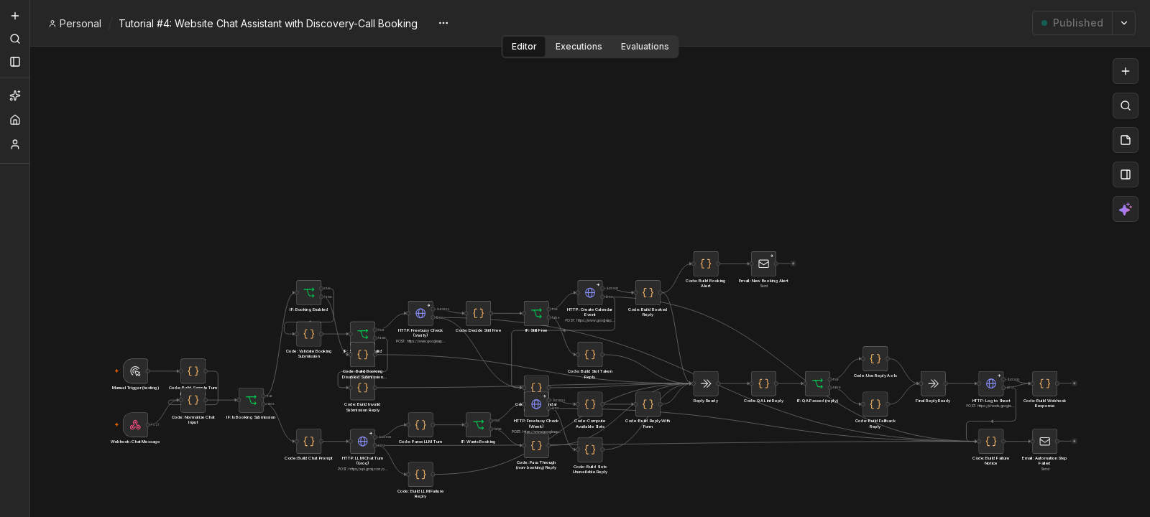Select the Email: New Booking Alert node

click(x=763, y=264)
